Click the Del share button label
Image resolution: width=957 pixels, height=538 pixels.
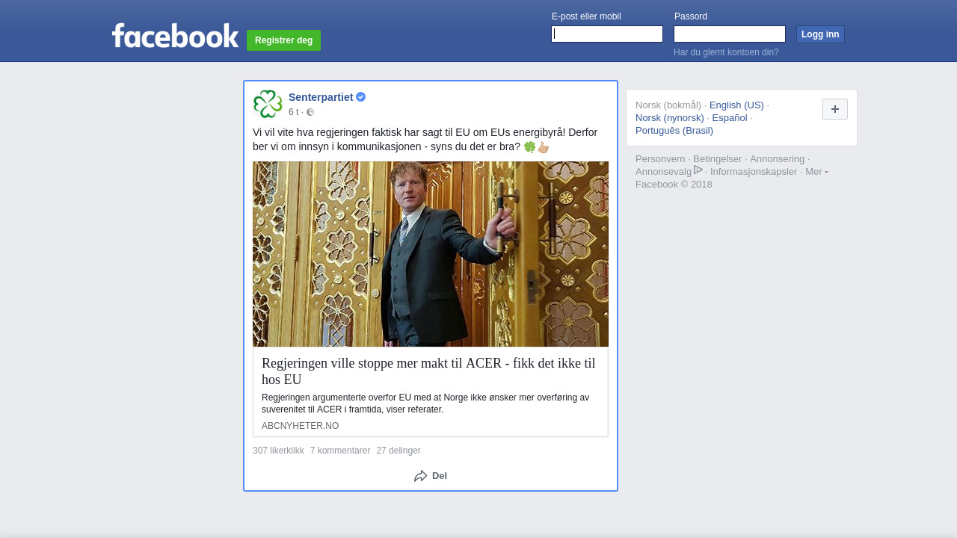(x=440, y=476)
